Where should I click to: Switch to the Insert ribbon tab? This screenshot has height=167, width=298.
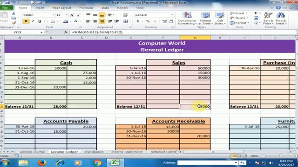[x=40, y=8]
